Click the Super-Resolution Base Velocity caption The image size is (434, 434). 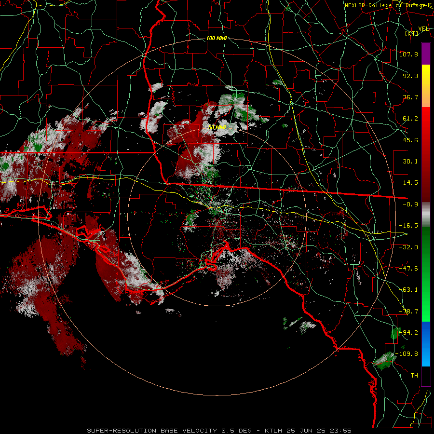click(x=219, y=431)
